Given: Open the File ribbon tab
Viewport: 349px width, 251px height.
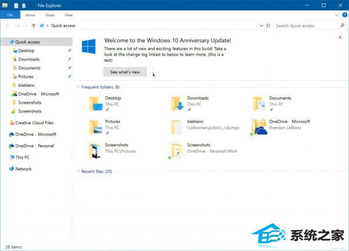Looking at the screenshot, I should click(10, 15).
